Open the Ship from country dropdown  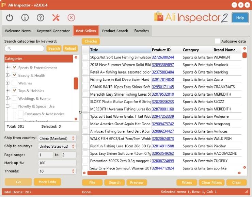coord(57,138)
